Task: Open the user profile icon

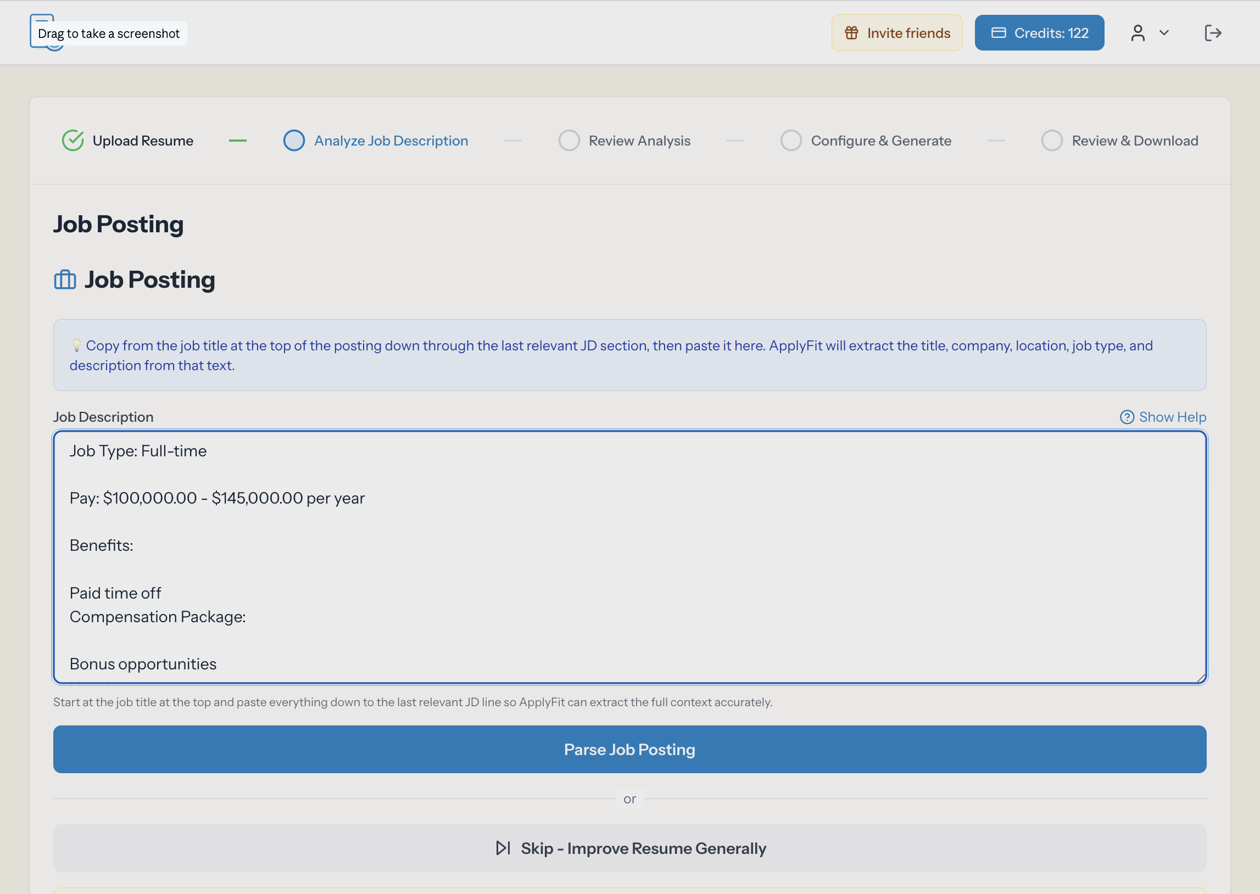Action: pyautogui.click(x=1138, y=33)
